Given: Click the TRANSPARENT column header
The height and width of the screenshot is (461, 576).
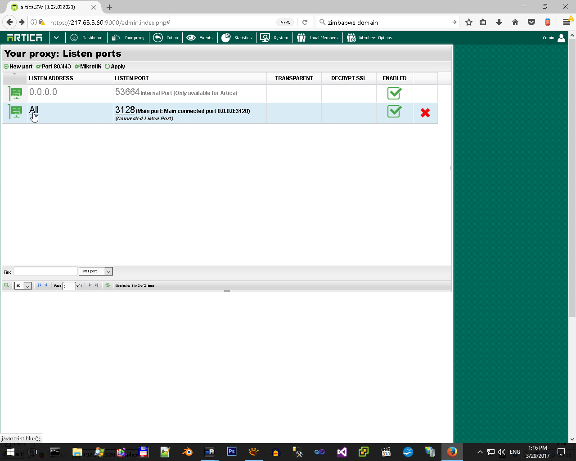Looking at the screenshot, I should [x=294, y=78].
